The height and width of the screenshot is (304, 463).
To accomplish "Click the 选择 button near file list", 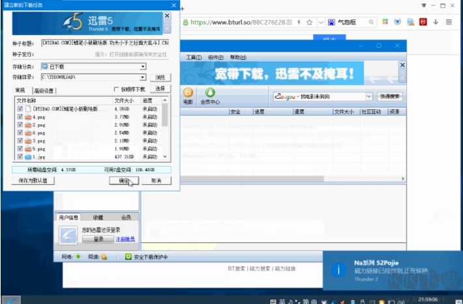I will [x=160, y=89].
